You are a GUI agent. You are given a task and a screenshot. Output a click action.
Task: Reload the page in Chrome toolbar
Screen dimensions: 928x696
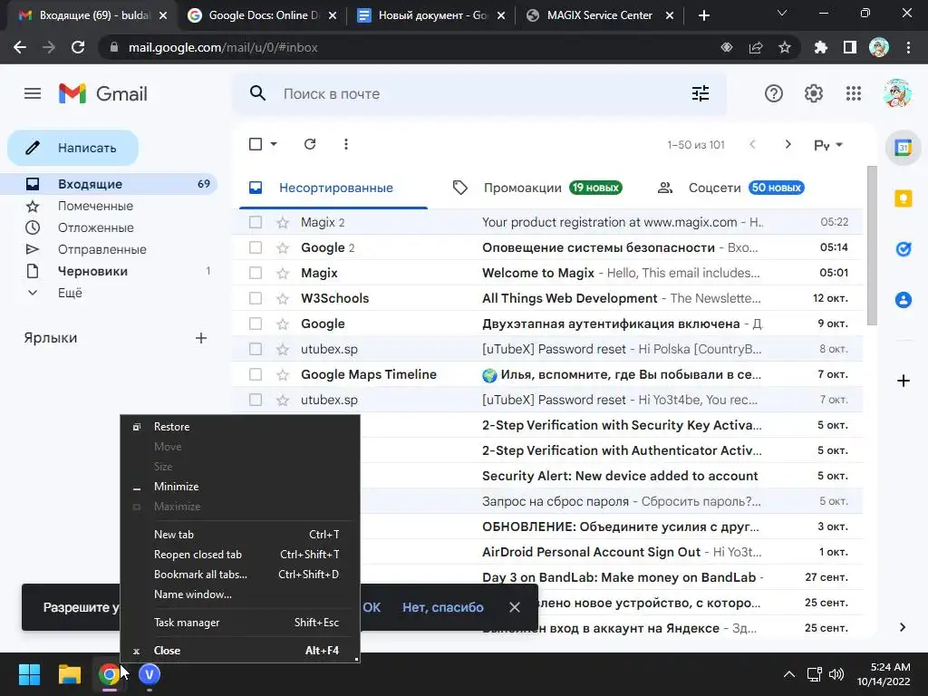[78, 47]
